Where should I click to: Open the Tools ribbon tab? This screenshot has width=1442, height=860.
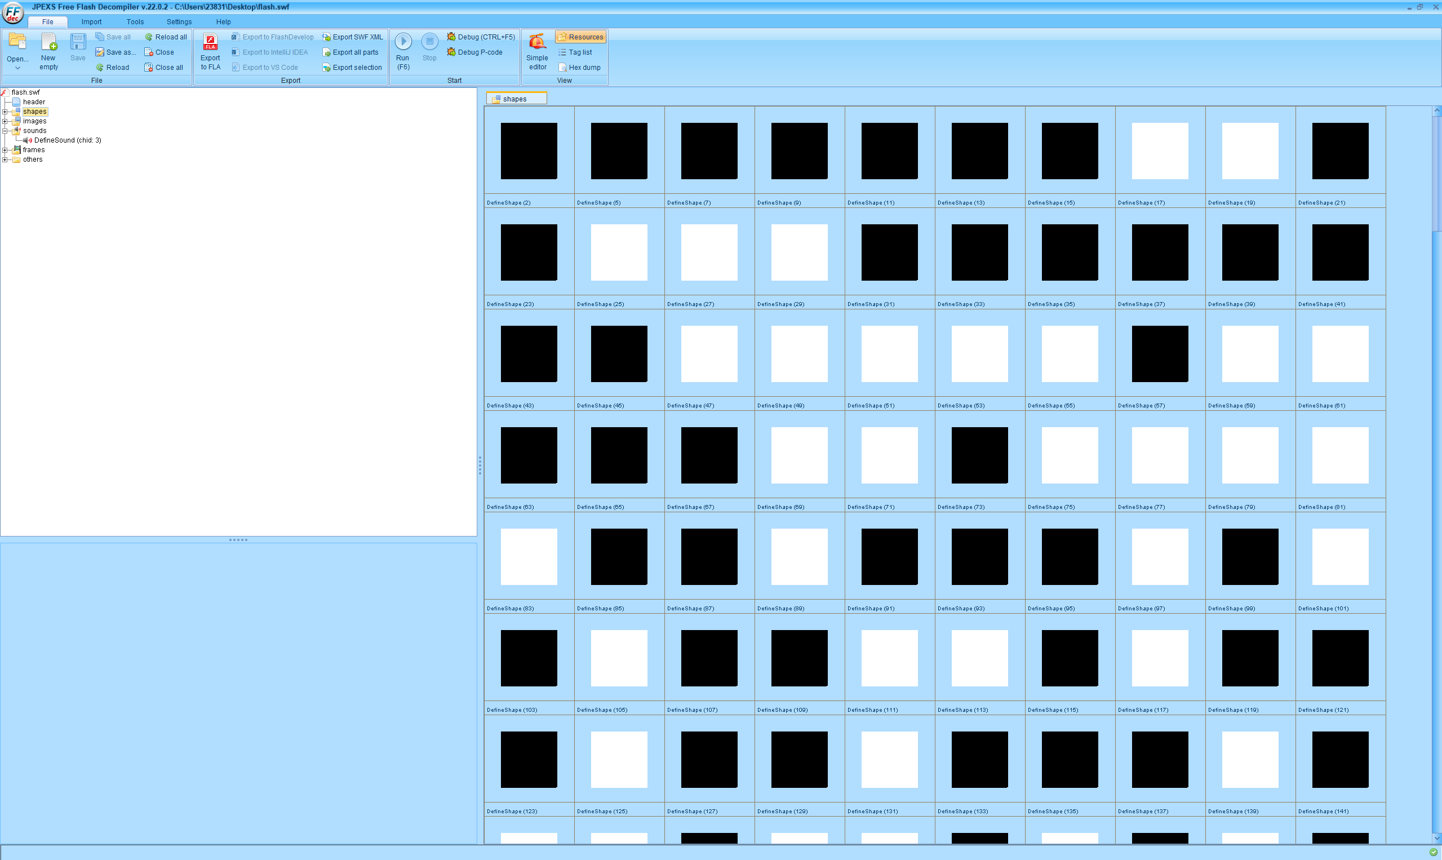point(135,22)
